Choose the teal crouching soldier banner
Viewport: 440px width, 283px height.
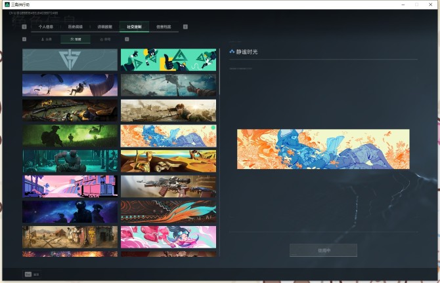70,161
